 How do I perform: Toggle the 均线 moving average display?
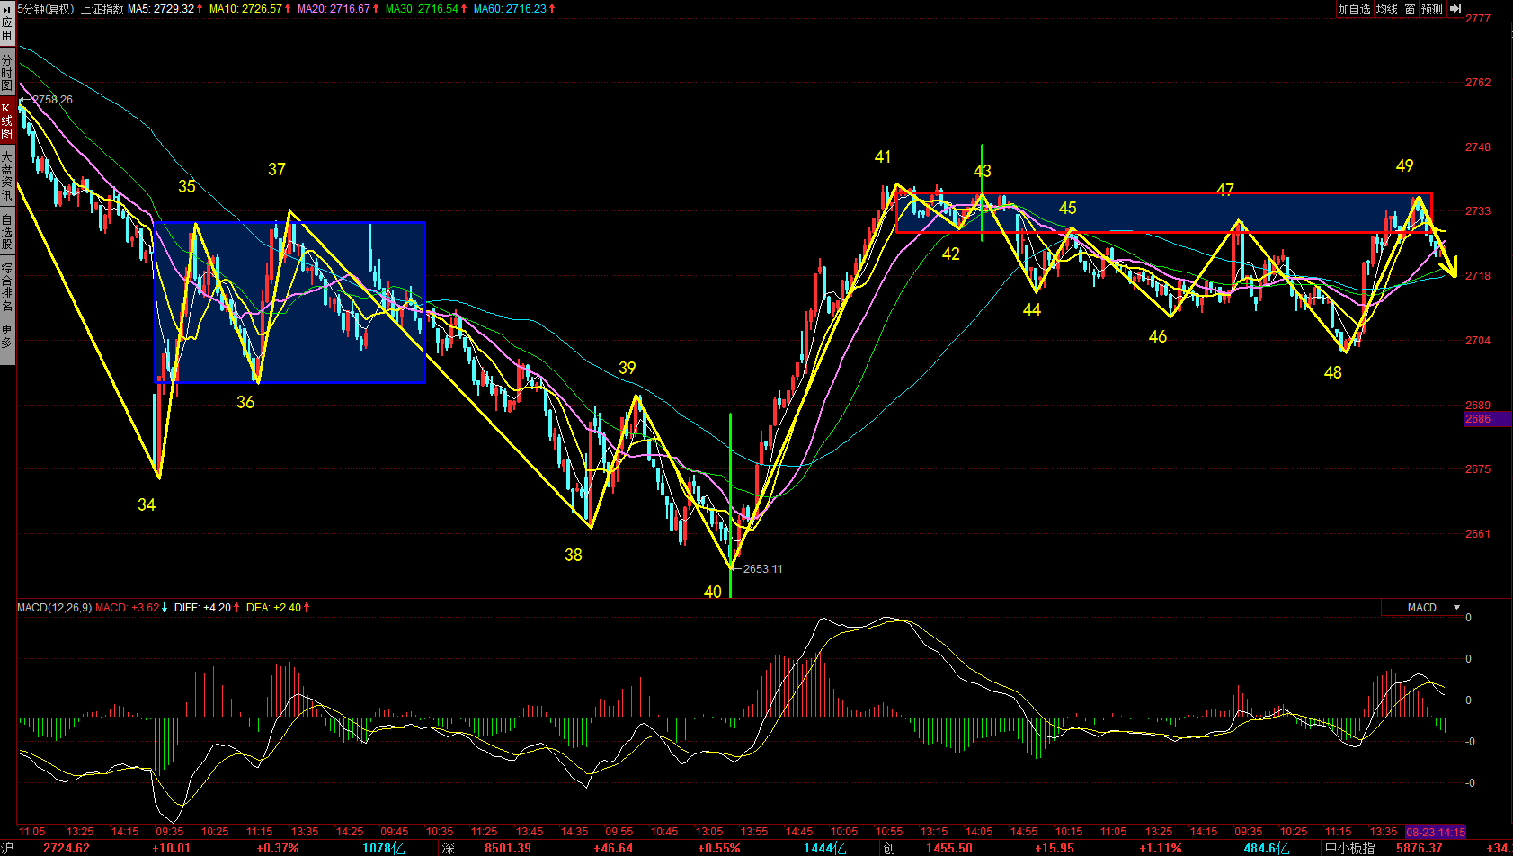click(1387, 9)
